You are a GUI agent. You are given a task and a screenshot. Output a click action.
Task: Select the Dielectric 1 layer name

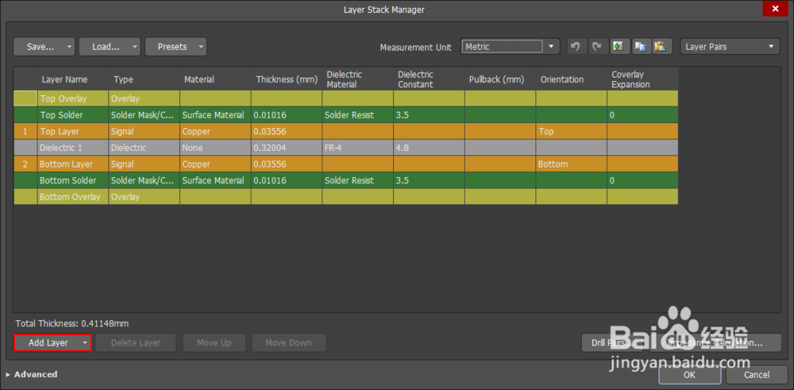click(73, 148)
